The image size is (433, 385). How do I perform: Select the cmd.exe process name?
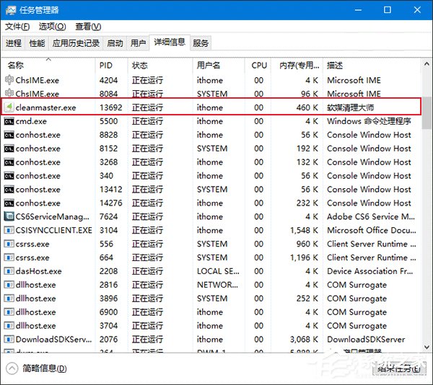pos(31,121)
